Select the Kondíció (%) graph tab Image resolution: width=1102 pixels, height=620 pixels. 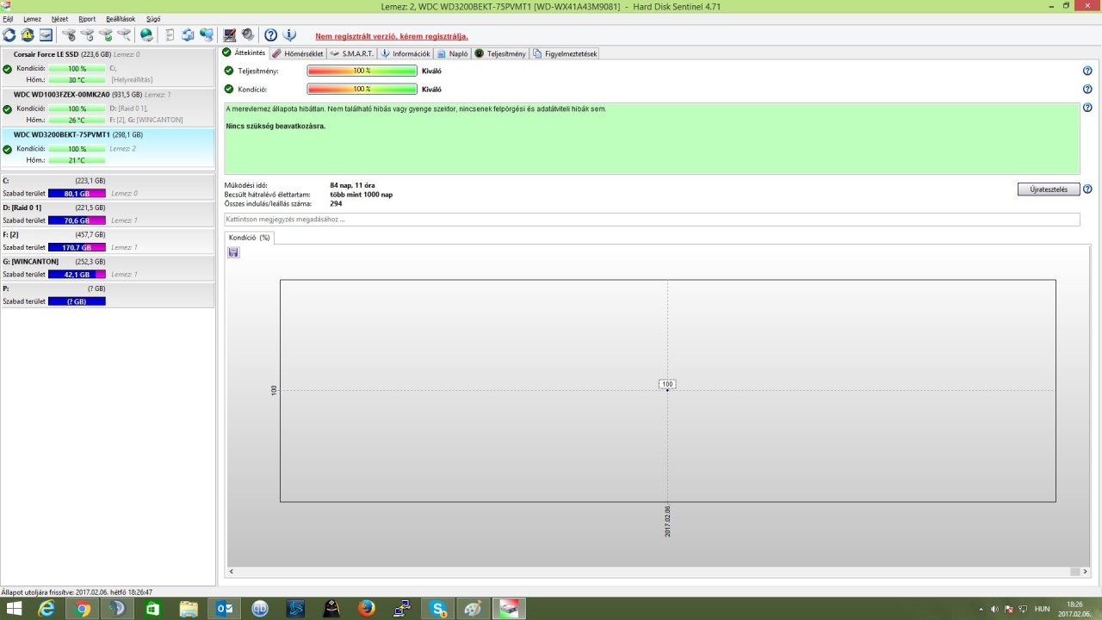[250, 237]
